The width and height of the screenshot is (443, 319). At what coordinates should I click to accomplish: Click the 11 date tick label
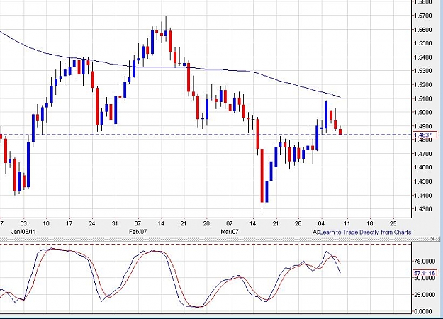pyautogui.click(x=347, y=224)
